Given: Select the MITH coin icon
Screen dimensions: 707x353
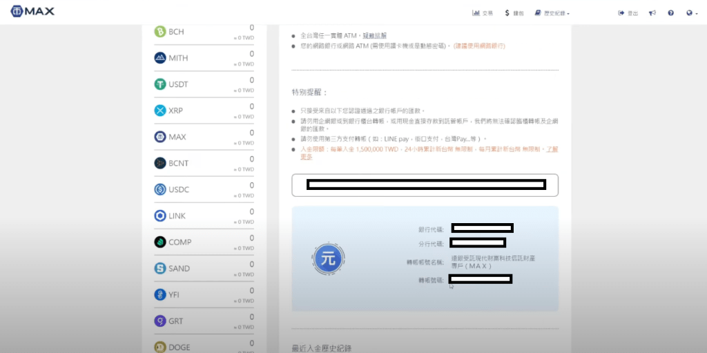Looking at the screenshot, I should point(160,58).
